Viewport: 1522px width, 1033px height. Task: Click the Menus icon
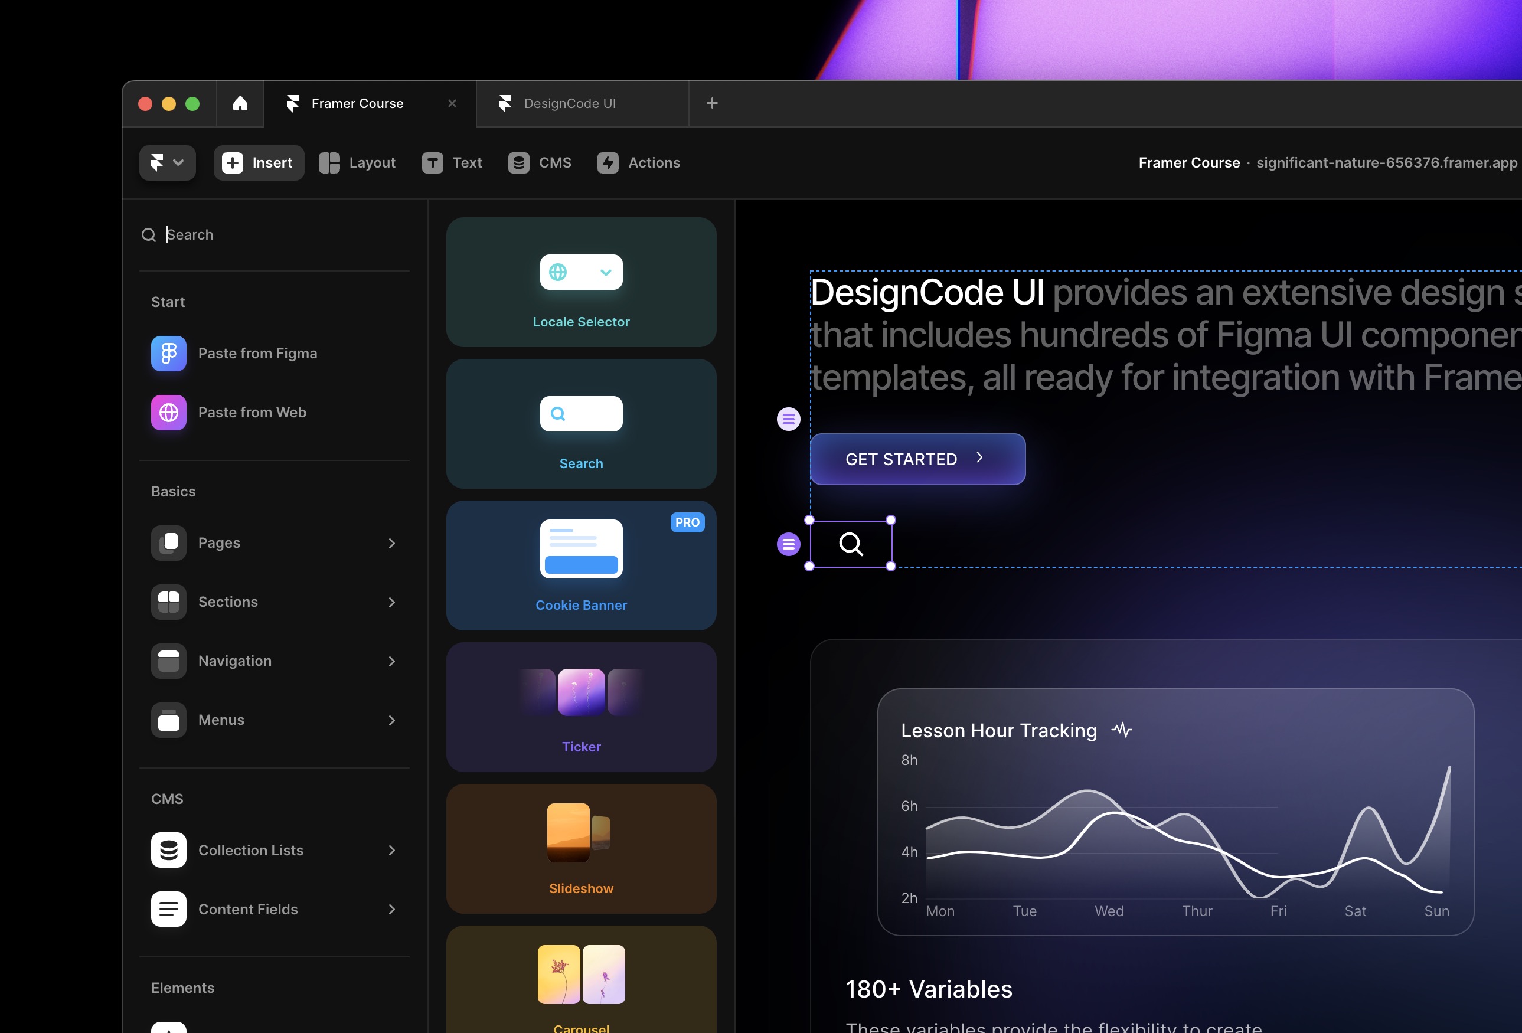coord(169,720)
